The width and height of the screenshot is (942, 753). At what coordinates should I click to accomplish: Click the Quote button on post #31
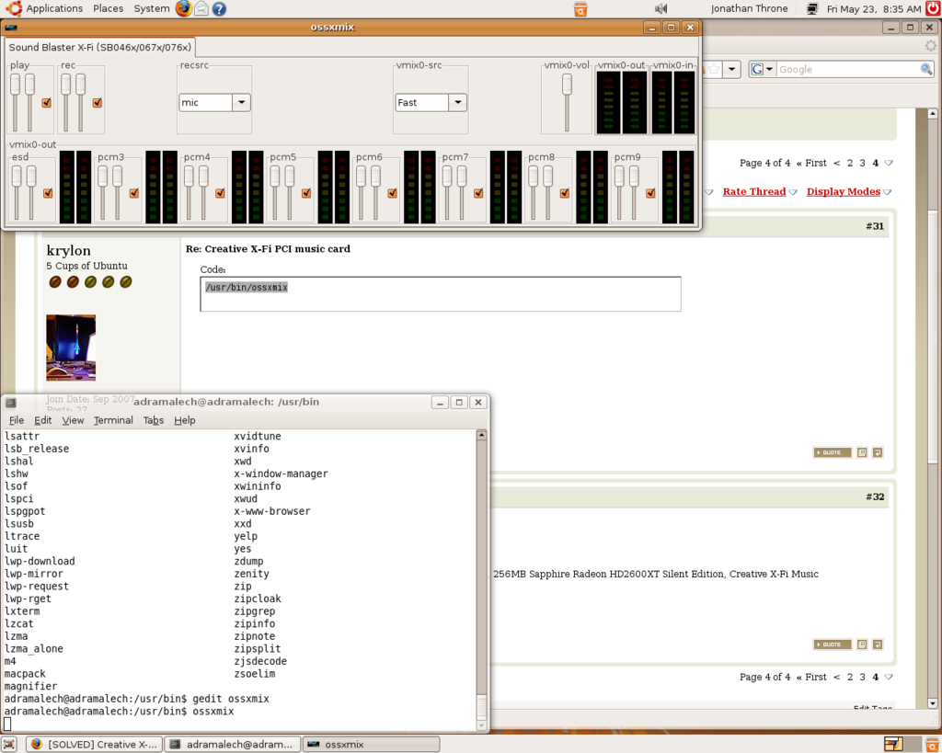tap(832, 452)
